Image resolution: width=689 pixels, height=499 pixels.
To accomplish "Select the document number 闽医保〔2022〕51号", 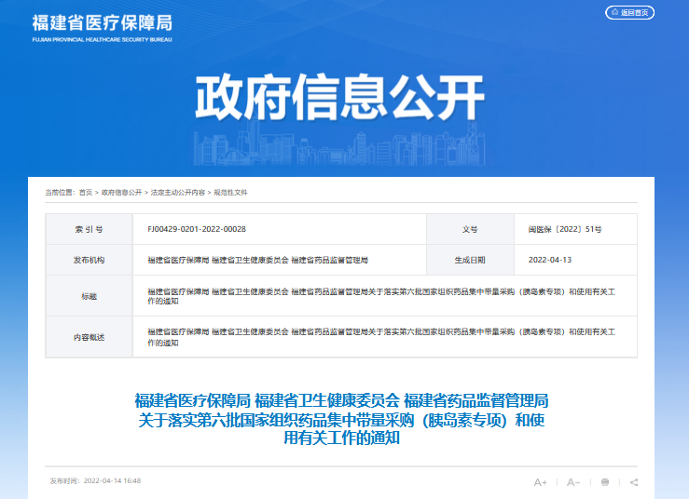I will (x=565, y=229).
